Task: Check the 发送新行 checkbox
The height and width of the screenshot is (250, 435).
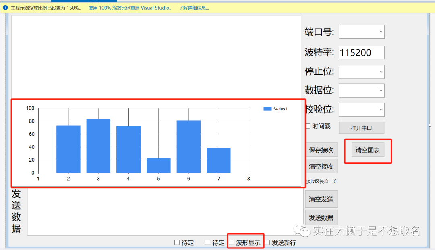Action: click(x=267, y=242)
